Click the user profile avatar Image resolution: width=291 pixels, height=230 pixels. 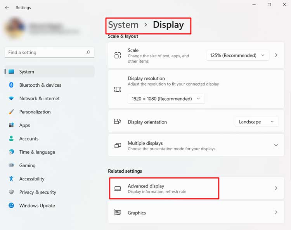pos(15,28)
